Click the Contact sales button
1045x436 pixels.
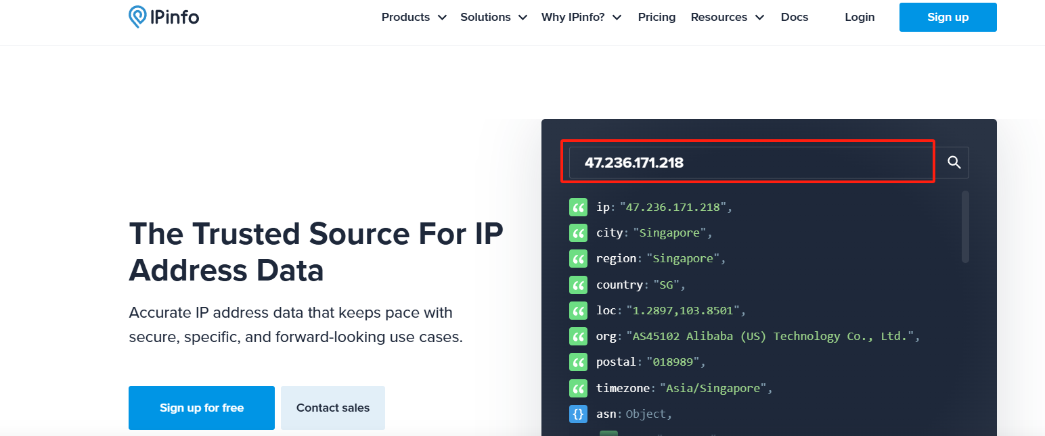pos(333,408)
